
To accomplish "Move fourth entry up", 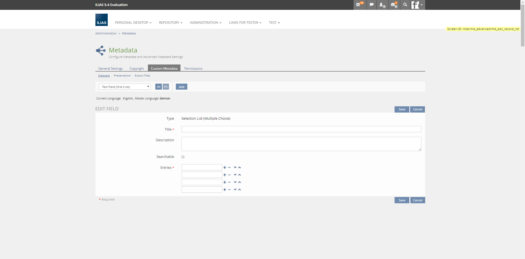I will 240,190.
